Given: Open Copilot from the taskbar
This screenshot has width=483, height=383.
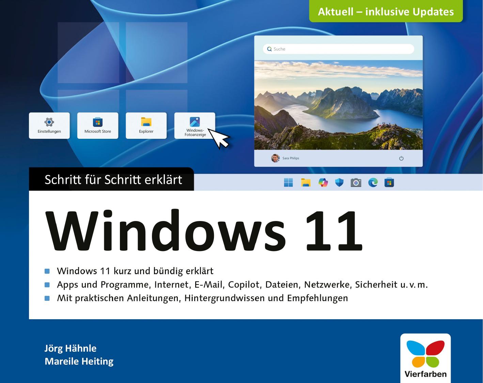Looking at the screenshot, I should click(x=323, y=183).
